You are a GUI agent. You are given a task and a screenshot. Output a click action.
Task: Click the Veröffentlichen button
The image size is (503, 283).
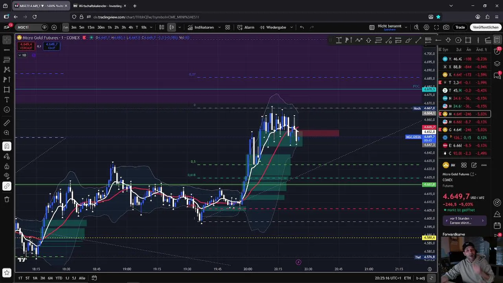click(486, 27)
